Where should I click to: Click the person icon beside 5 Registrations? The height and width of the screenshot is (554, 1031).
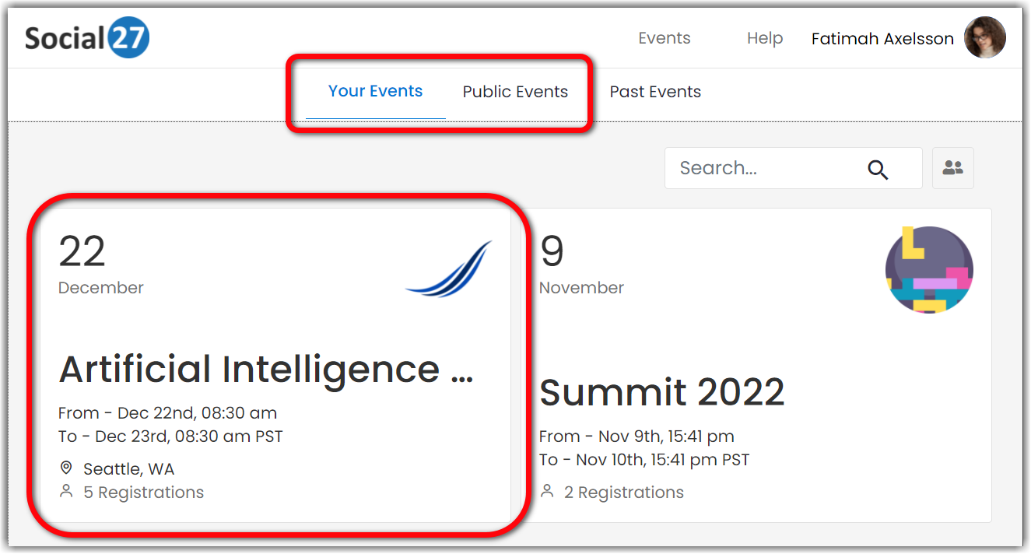[x=66, y=492]
